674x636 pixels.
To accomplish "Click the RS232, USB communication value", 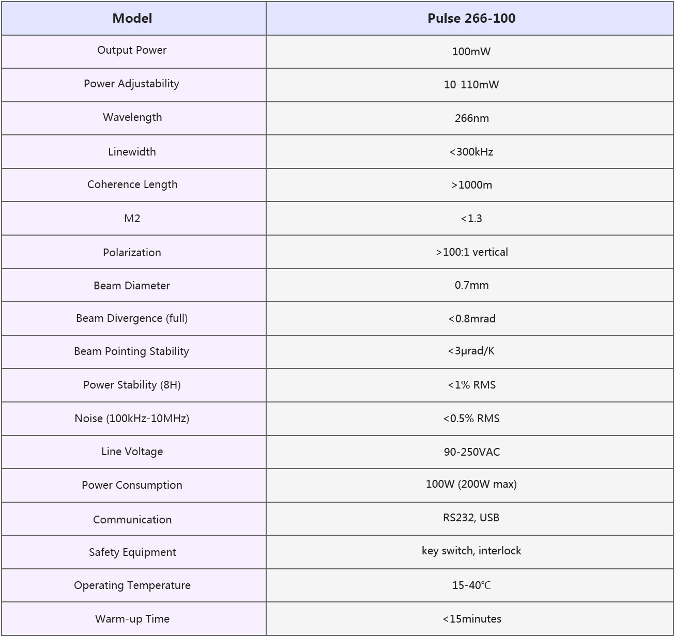I will coord(471,518).
